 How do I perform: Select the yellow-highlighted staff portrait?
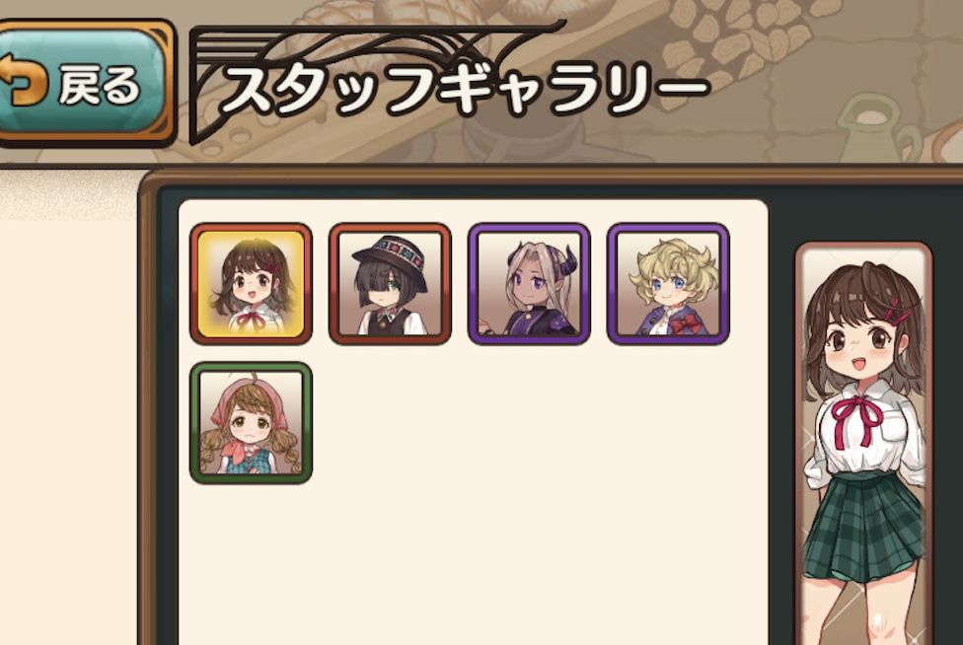(252, 283)
